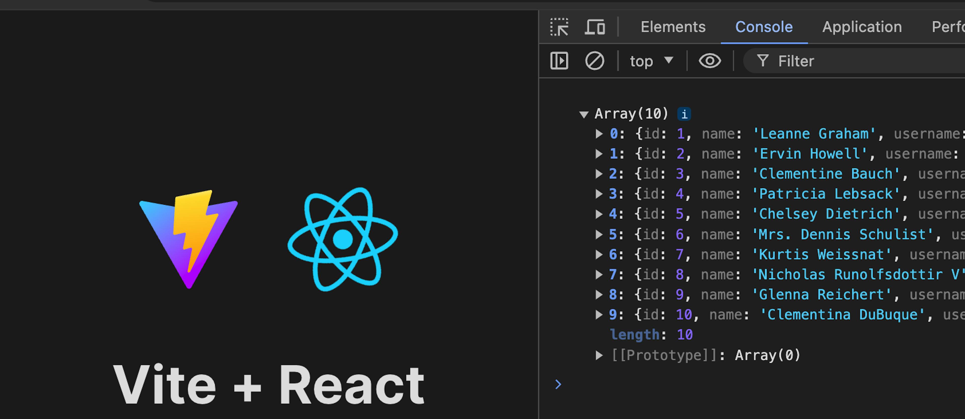Clear the console with the ban icon

[595, 61]
